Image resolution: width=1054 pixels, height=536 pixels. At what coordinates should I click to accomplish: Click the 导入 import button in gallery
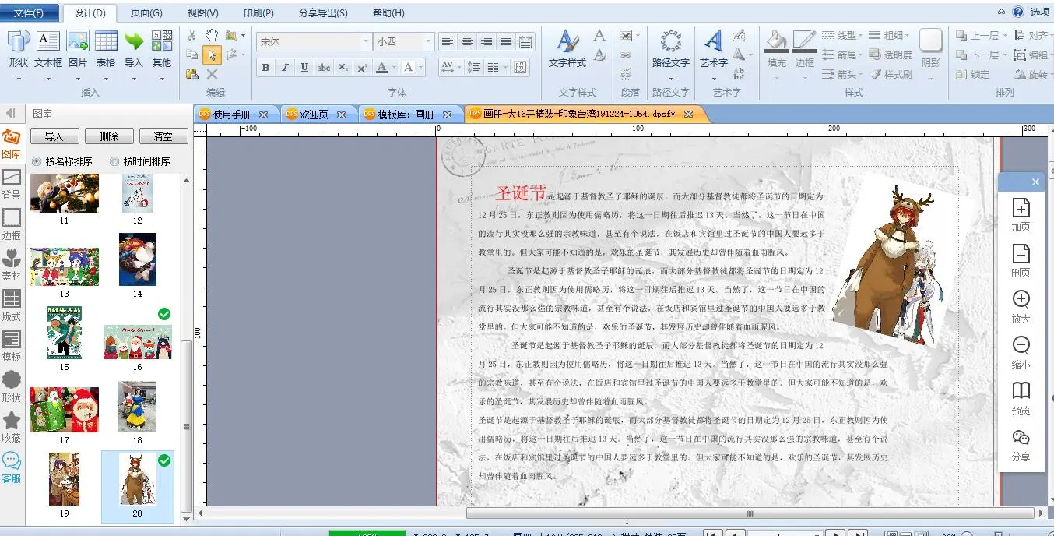pyautogui.click(x=54, y=136)
